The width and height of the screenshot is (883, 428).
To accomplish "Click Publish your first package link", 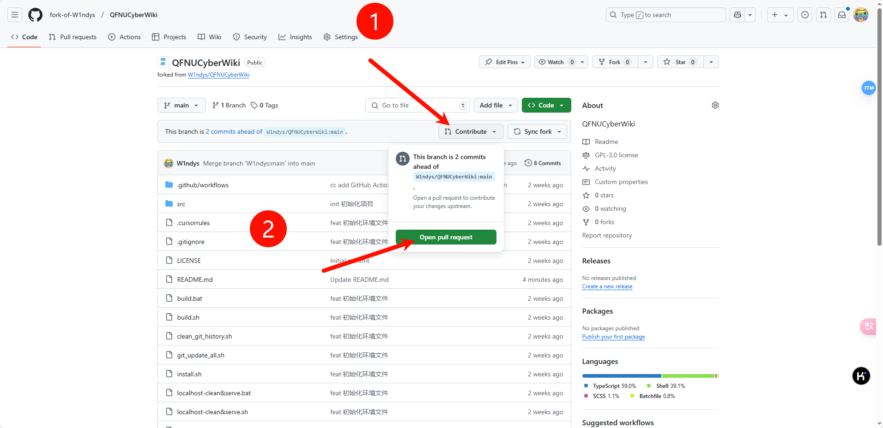I will pyautogui.click(x=613, y=337).
